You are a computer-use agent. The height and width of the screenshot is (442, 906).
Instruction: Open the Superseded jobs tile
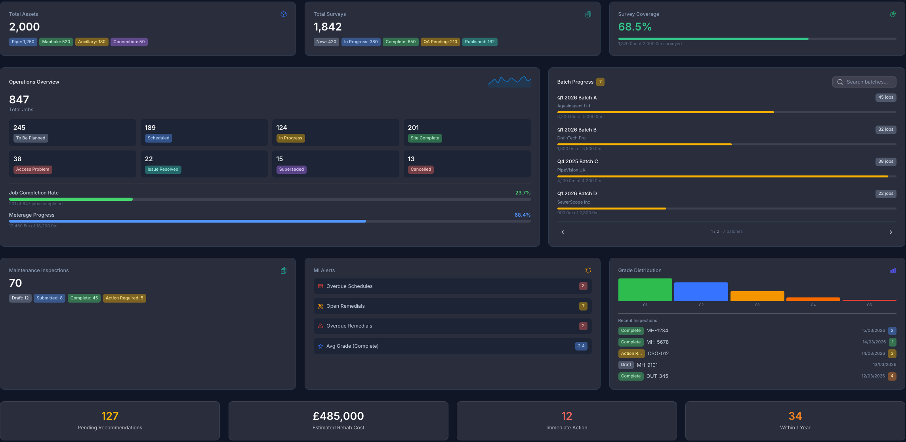point(336,164)
